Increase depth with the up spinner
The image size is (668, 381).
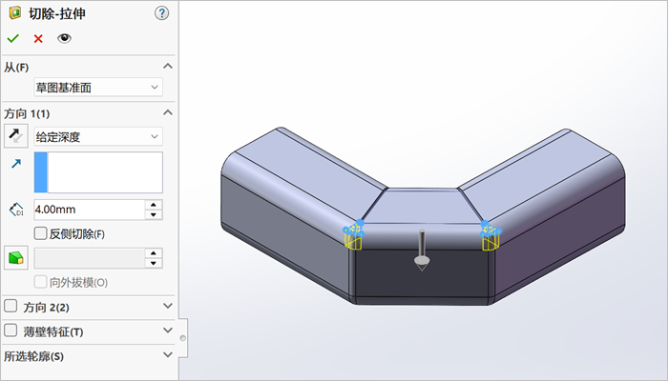(154, 205)
